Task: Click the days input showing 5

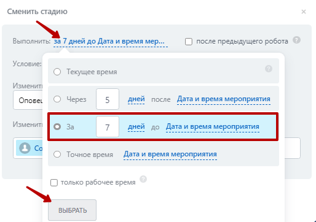Action: (108, 99)
